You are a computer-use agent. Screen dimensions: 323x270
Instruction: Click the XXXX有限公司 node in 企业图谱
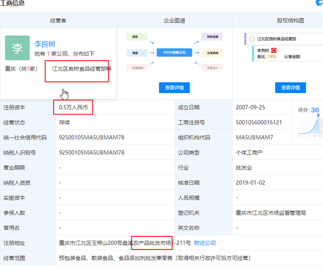point(174,52)
